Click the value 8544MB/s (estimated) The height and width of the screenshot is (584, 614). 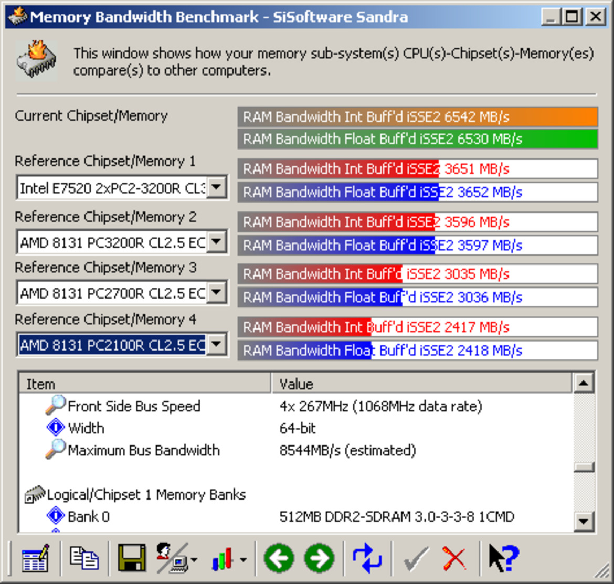tap(348, 451)
